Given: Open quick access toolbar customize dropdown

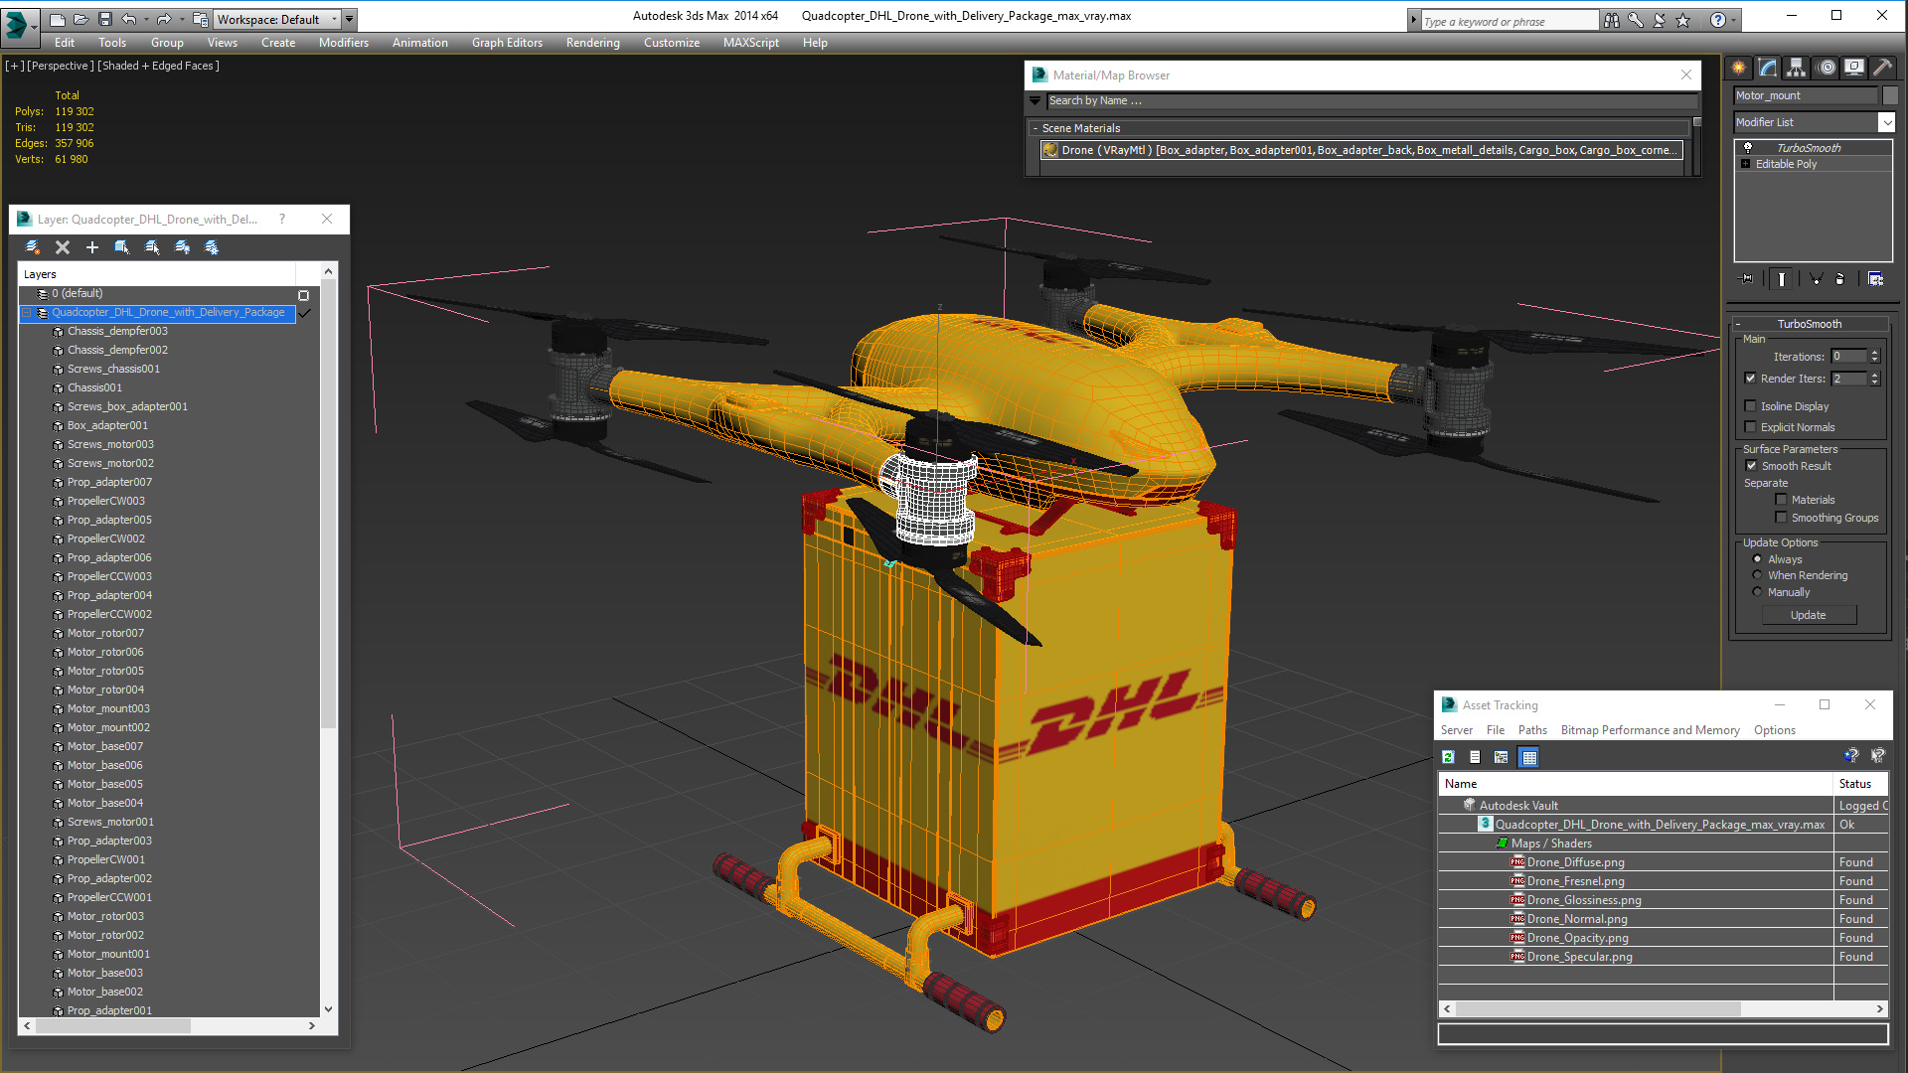Looking at the screenshot, I should 350,19.
